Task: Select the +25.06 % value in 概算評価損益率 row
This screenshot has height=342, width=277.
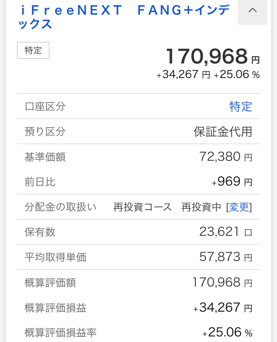Action: [227, 332]
